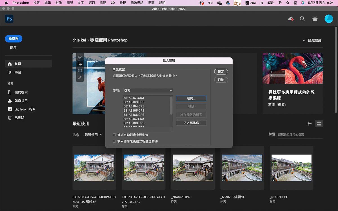The image size is (338, 211).
Task: Click the eyedropper icon in tutorial image
Action: coord(80,77)
